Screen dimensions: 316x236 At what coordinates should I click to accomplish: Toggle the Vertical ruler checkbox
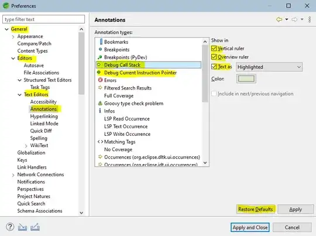click(214, 49)
